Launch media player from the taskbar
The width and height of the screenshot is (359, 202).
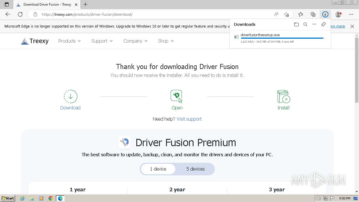41,198
